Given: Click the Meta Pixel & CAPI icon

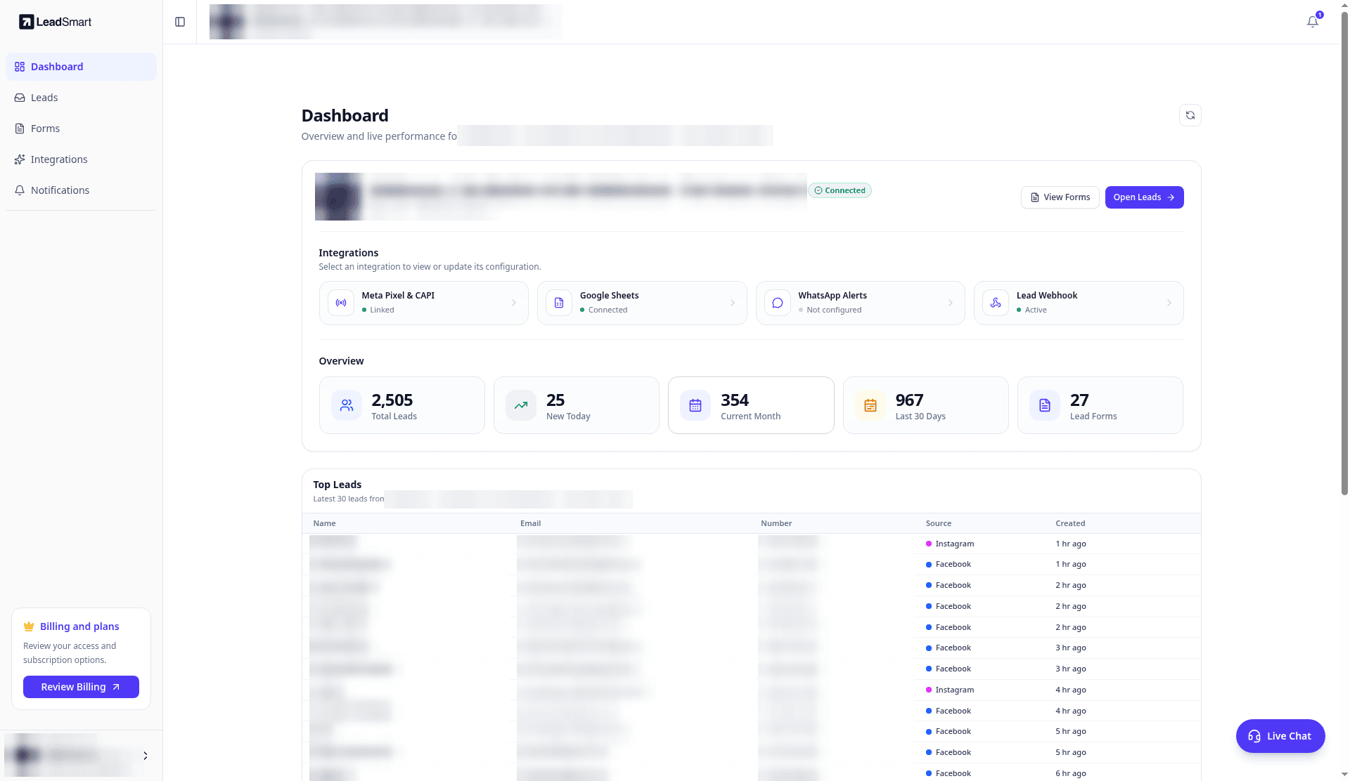Looking at the screenshot, I should click(x=341, y=303).
